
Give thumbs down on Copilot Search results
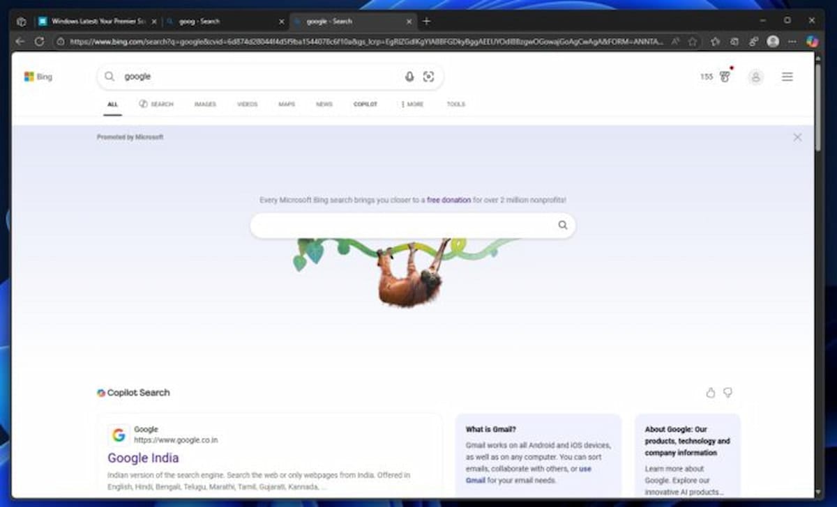click(x=727, y=393)
